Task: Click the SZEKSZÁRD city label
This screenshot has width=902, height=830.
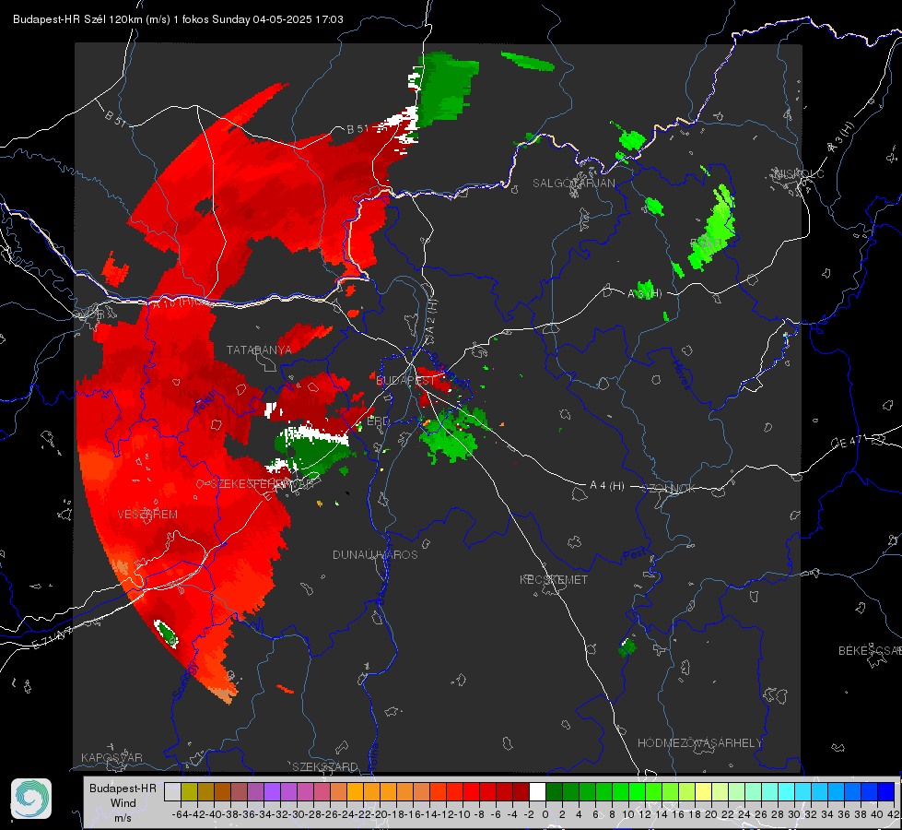Action: click(x=325, y=766)
